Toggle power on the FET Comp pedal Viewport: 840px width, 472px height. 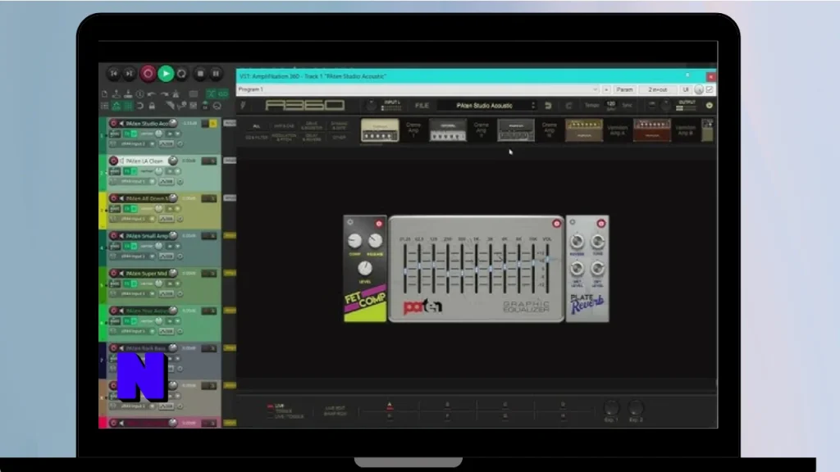(x=379, y=224)
